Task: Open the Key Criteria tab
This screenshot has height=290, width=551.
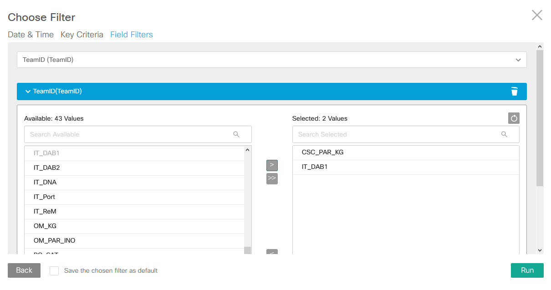Action: click(x=82, y=35)
